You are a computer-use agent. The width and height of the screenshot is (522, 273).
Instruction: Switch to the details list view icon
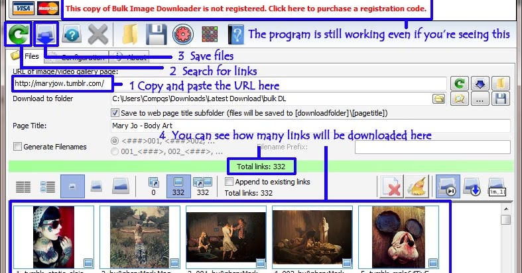click(x=48, y=187)
